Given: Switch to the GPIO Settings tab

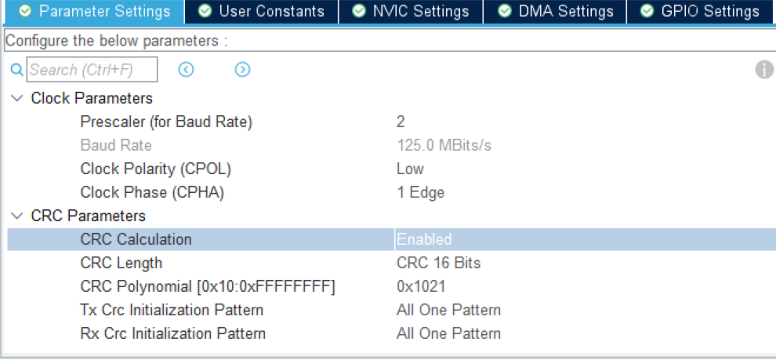Looking at the screenshot, I should (x=700, y=11).
